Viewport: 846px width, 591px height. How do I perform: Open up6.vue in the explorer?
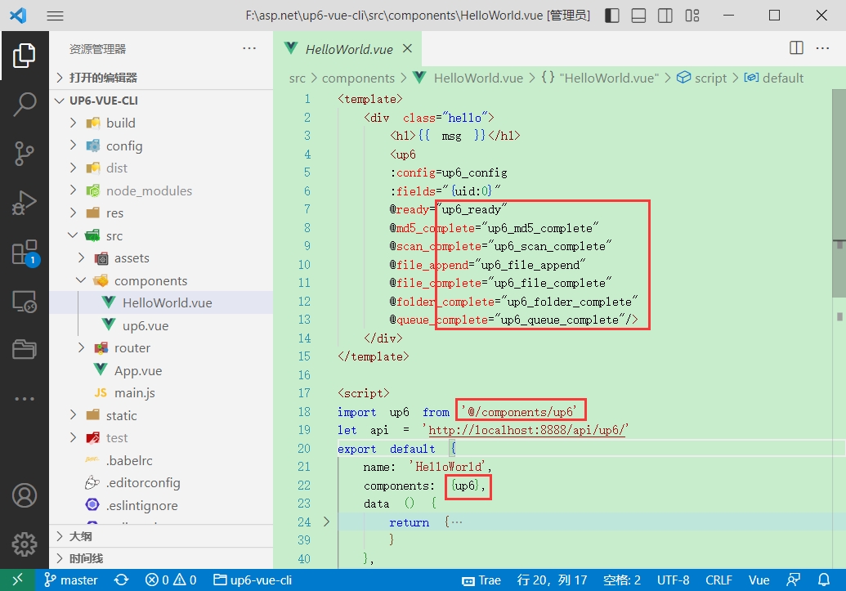pos(145,325)
